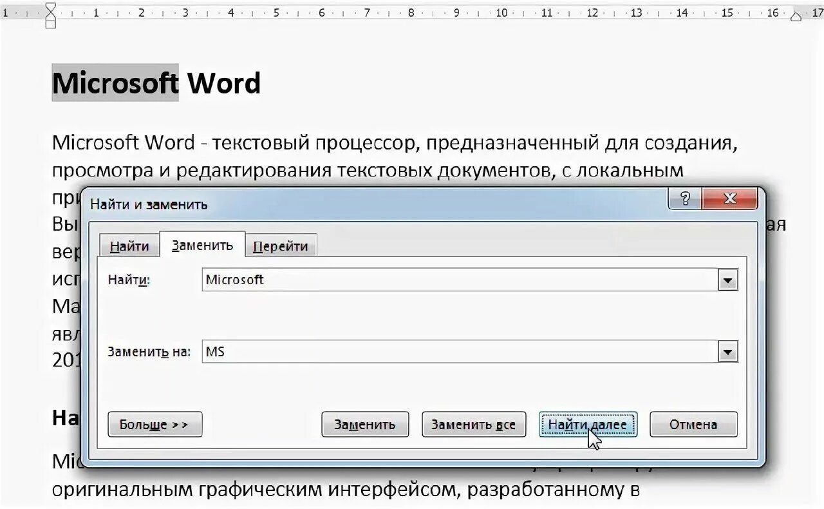Open the Перейти tab
Viewport: 824px width, 509px height.
tap(281, 245)
